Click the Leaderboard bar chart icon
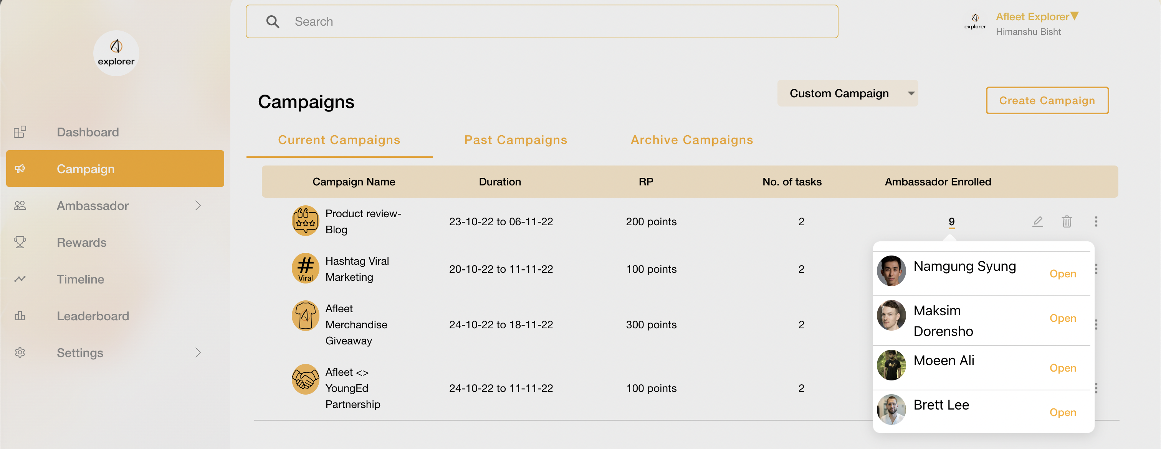The height and width of the screenshot is (449, 1161). (20, 316)
